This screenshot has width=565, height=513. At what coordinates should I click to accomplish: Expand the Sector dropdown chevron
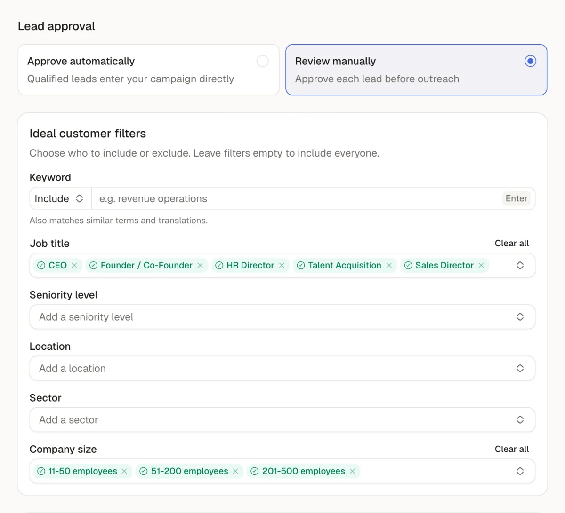pos(520,420)
